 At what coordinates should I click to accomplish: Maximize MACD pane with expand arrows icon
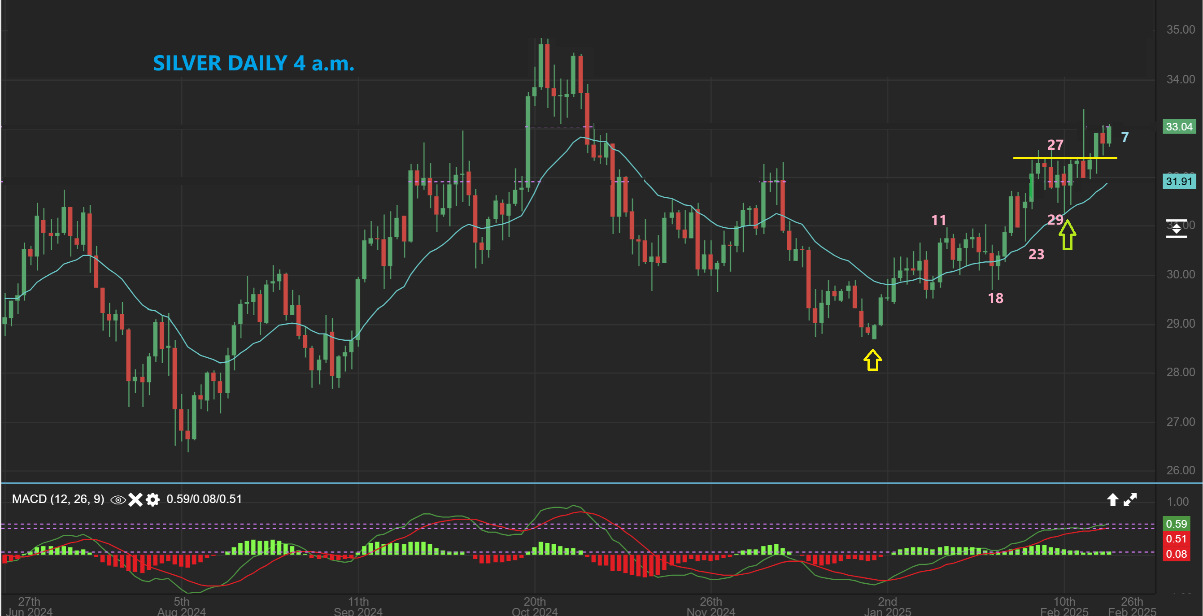(1130, 500)
